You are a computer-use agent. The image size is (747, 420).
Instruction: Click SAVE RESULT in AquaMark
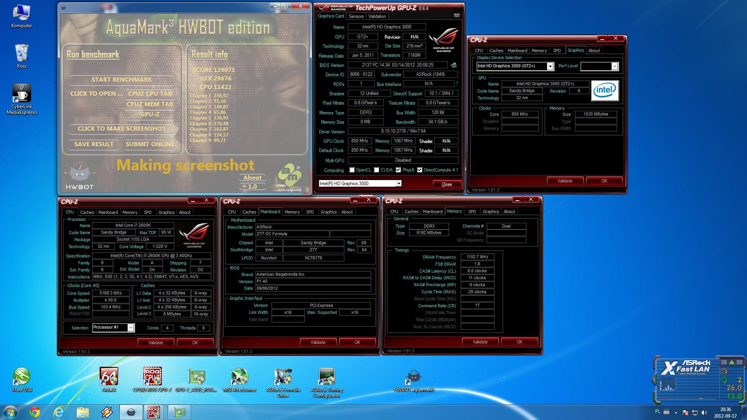pyautogui.click(x=94, y=144)
